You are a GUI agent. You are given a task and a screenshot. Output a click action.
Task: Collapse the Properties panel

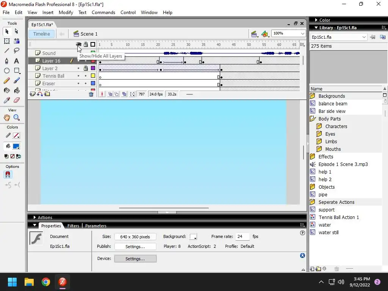pyautogui.click(x=34, y=225)
